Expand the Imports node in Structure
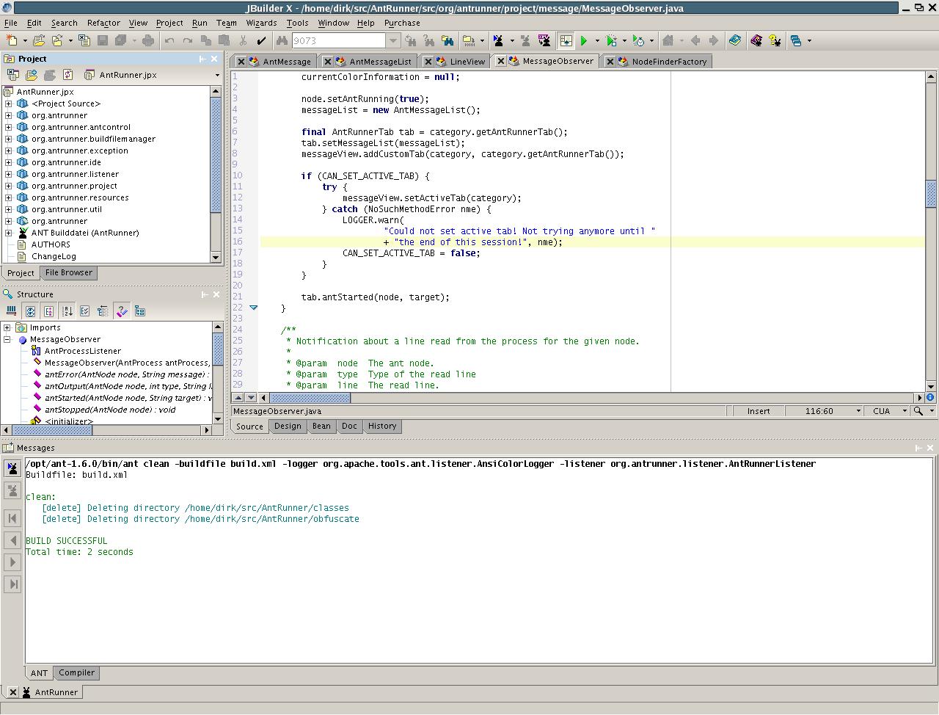939x715 pixels. [x=7, y=327]
